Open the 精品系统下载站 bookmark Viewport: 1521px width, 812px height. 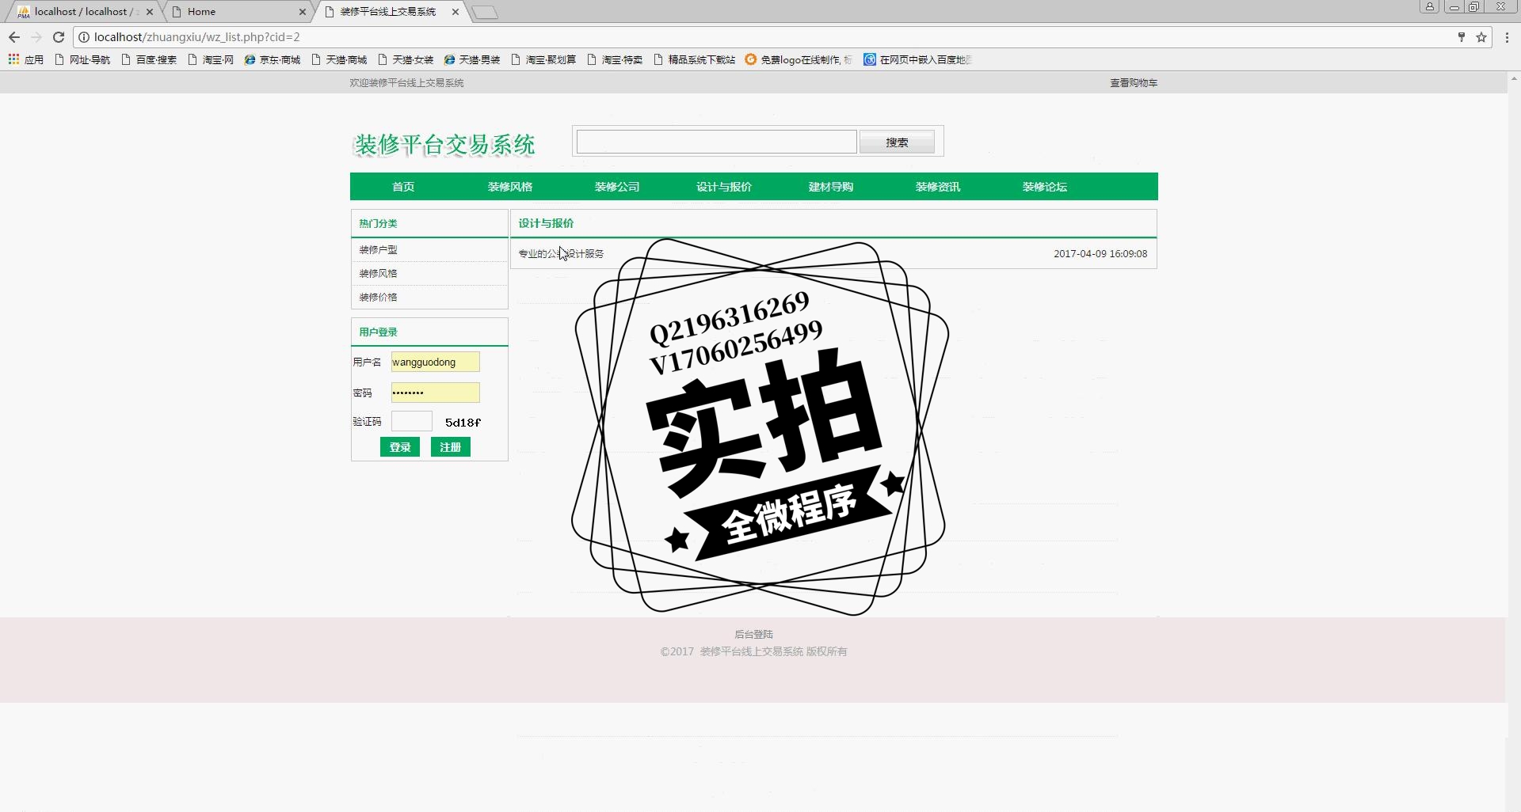(694, 59)
